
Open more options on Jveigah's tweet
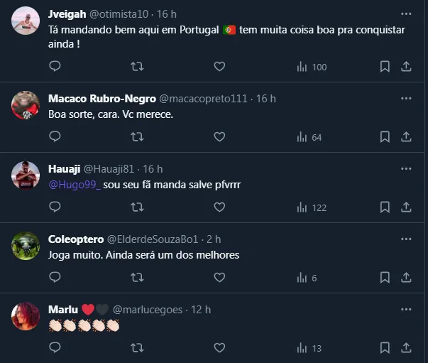(x=406, y=13)
